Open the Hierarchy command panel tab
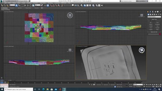The image size is (162, 91). tap(153, 12)
